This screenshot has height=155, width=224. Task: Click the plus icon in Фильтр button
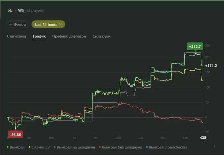11,24
